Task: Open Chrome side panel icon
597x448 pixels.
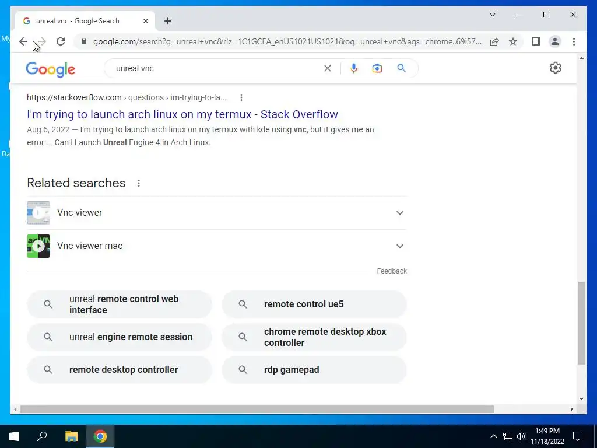Action: [536, 41]
